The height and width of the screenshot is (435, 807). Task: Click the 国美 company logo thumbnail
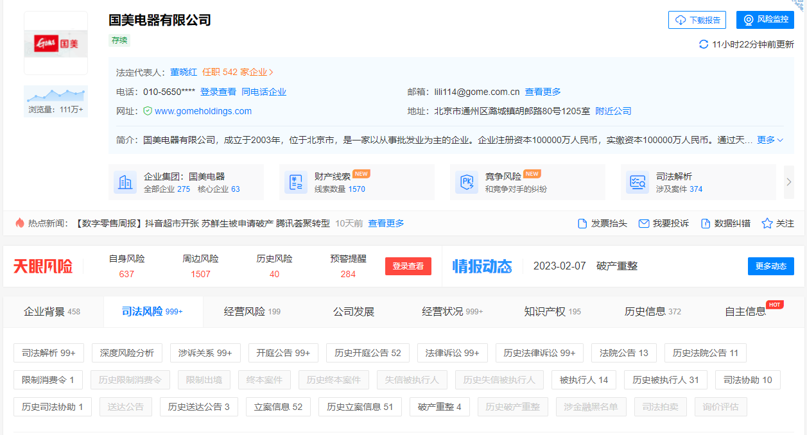point(56,44)
